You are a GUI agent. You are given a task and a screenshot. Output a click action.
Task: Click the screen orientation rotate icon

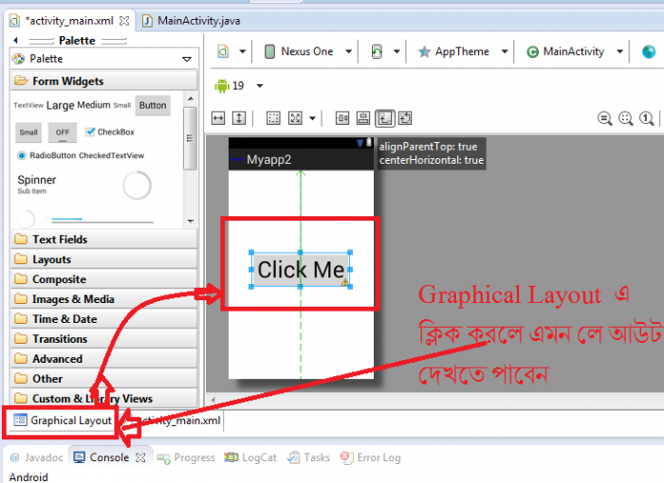click(377, 51)
